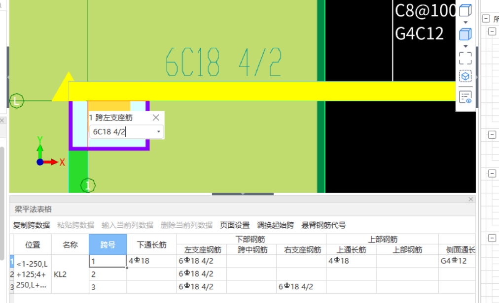Close the 梁平法表格 panel

click(471, 199)
